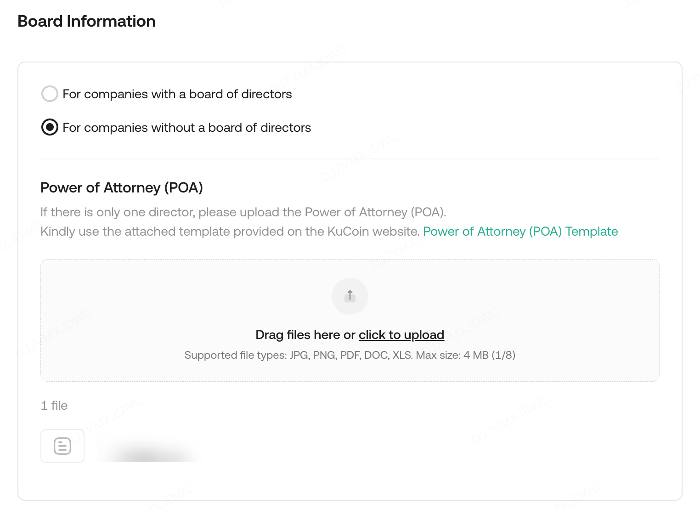Screen dimensions: 700x509
Task: Click the uploaded file document icon
Action: 62,446
